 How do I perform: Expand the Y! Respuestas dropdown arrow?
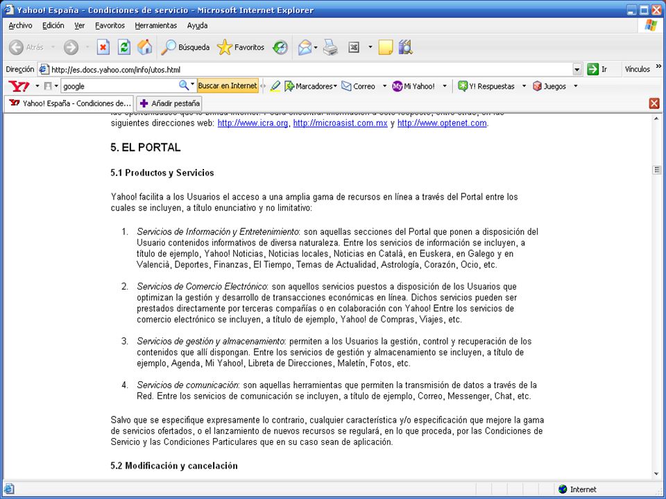[x=524, y=86]
